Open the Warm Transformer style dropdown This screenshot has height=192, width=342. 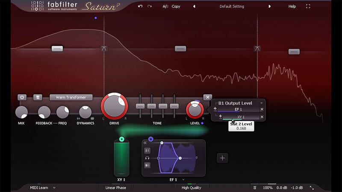71,97
